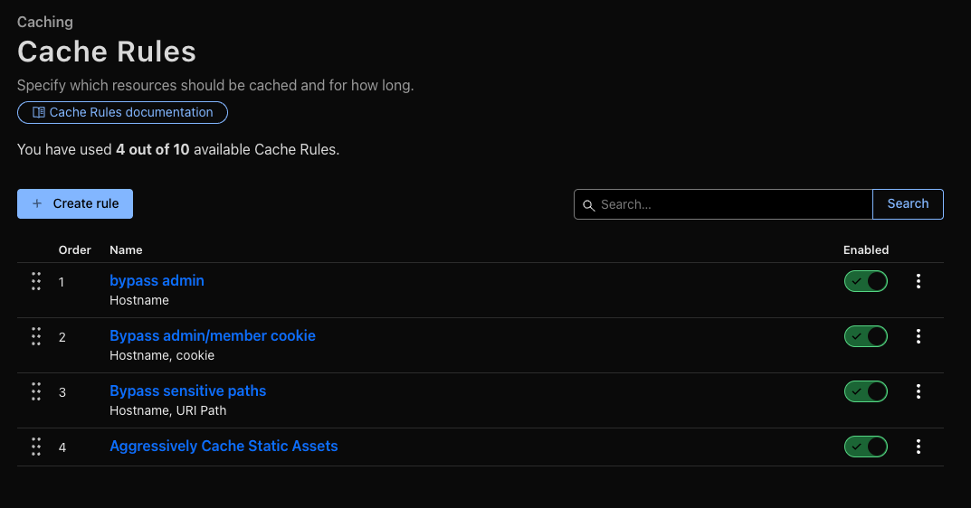Open Aggressively Cache Static Assets rule
Viewport: 971px width, 508px height.
[224, 447]
